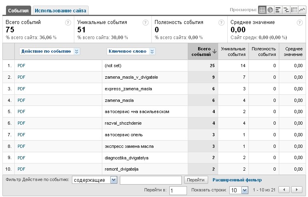The height and width of the screenshot is (197, 308).
Task: Open the pivot table view icon
Action: [x=294, y=10]
